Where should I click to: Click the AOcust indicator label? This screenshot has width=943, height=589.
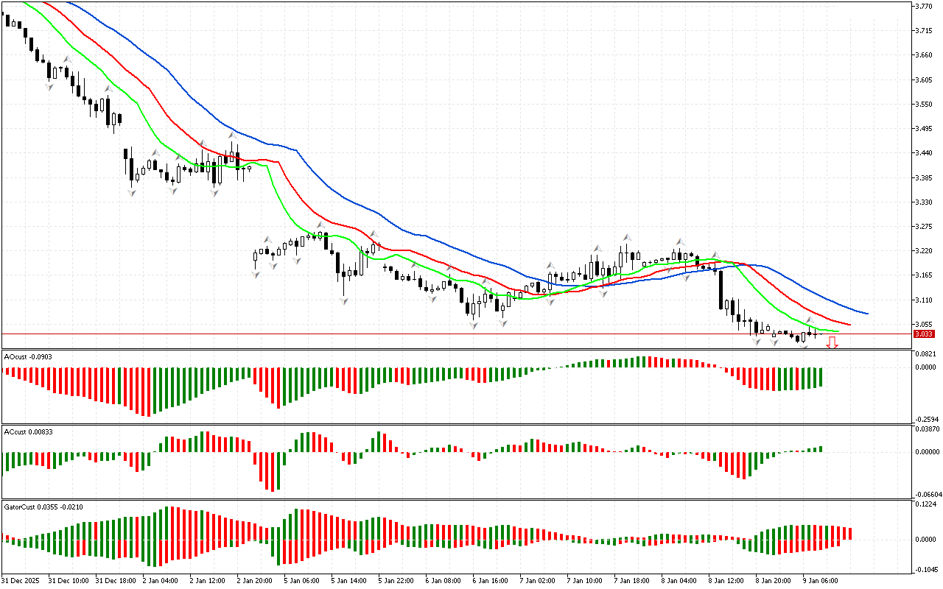coord(25,356)
